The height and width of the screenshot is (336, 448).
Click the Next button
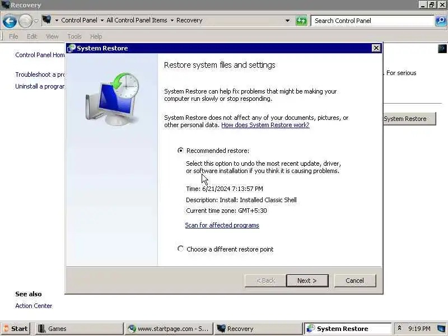(307, 281)
